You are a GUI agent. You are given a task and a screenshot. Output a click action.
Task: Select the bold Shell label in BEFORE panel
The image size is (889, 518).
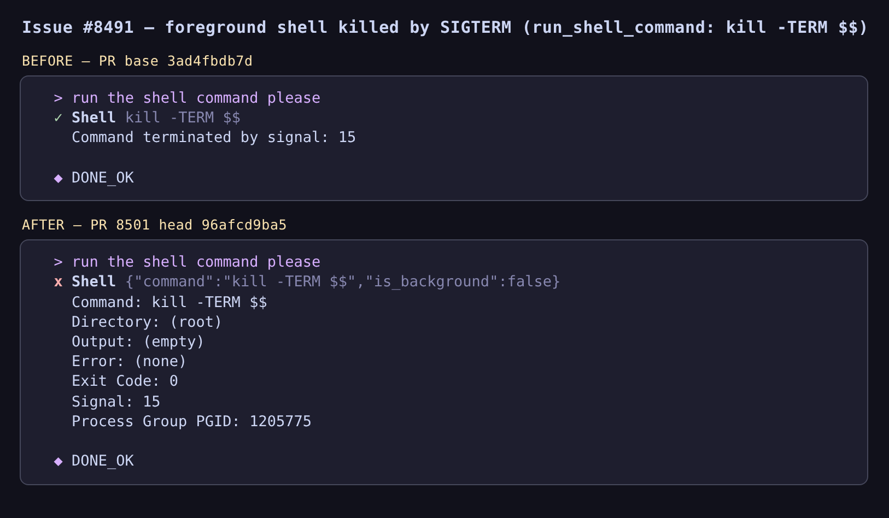coord(93,117)
